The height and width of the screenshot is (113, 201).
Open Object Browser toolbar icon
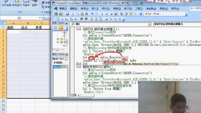click(131, 14)
